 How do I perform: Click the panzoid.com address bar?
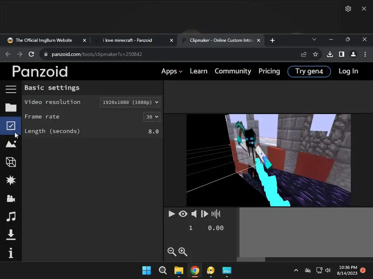pyautogui.click(x=171, y=54)
